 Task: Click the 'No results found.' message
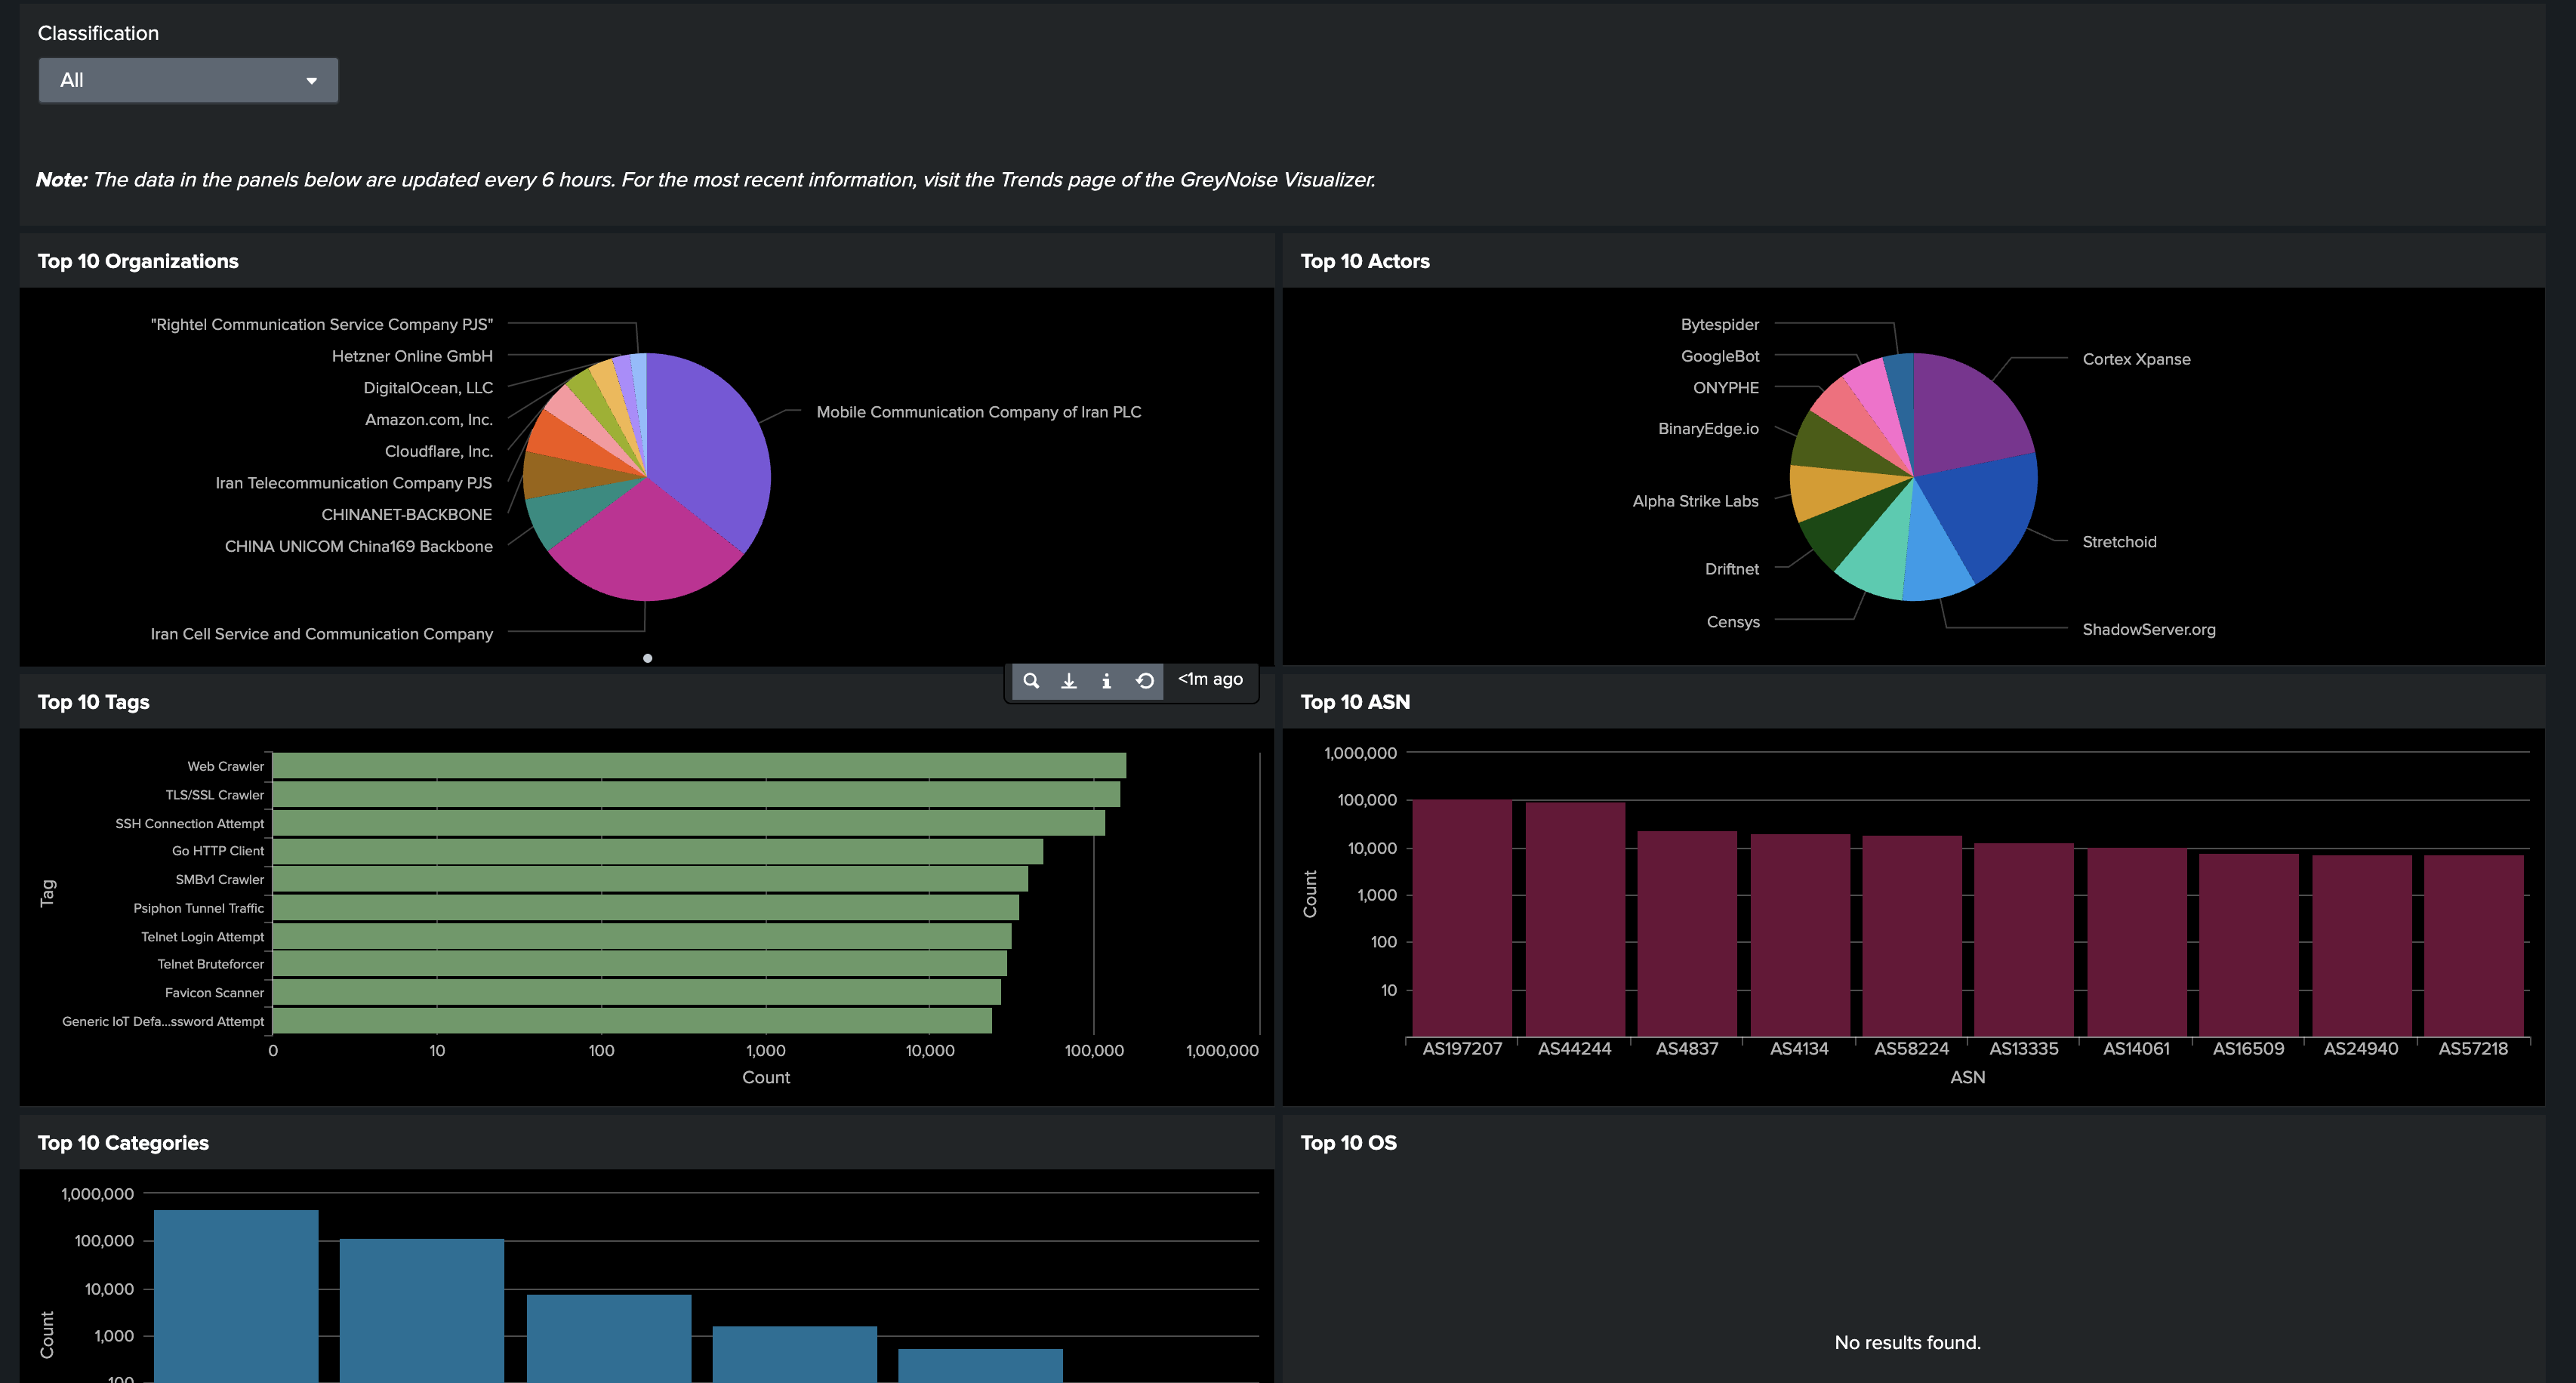[x=1907, y=1342]
